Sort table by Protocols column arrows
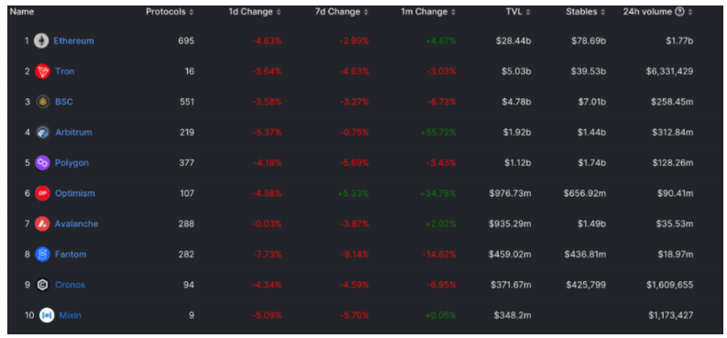The image size is (727, 338). pyautogui.click(x=192, y=12)
